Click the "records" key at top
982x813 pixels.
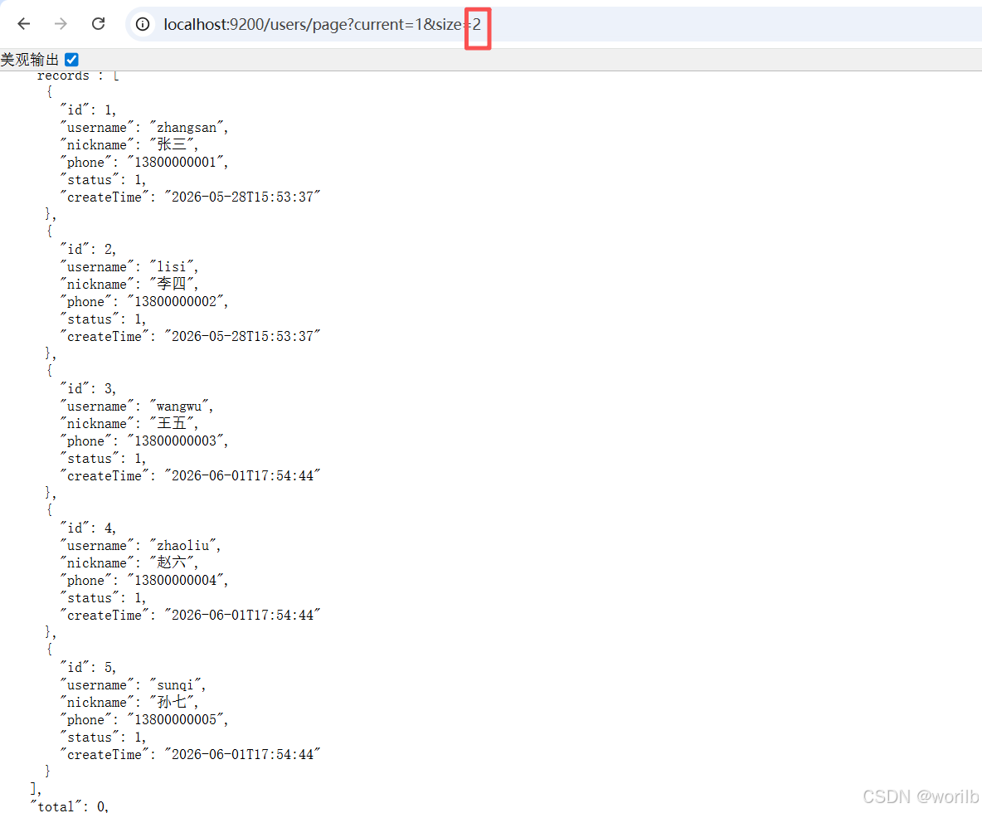click(63, 75)
